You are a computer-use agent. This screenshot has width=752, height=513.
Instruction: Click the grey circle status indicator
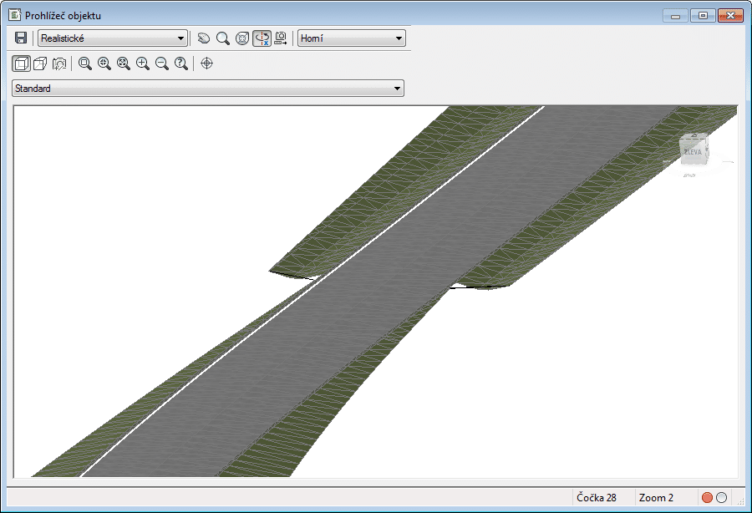(x=721, y=498)
